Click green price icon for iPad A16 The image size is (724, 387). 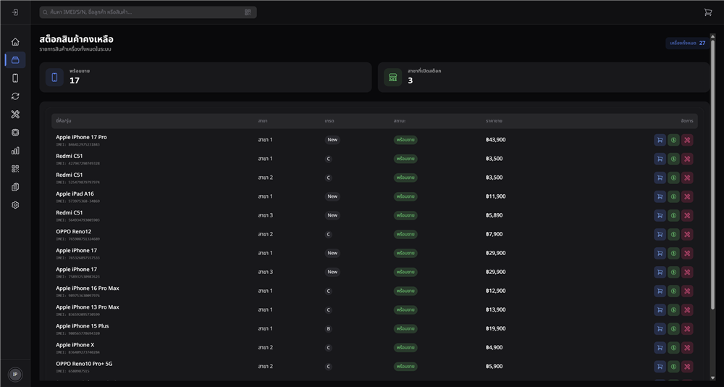coord(673,196)
